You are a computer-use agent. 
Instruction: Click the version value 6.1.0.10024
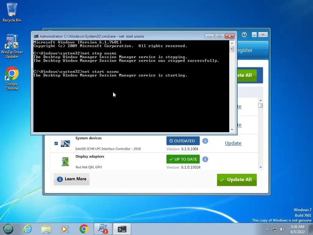pos(191,167)
